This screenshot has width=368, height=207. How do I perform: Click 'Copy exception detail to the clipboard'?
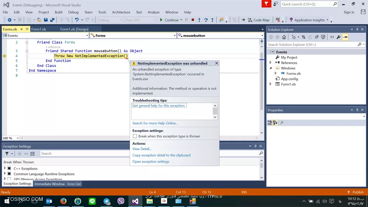point(161,155)
